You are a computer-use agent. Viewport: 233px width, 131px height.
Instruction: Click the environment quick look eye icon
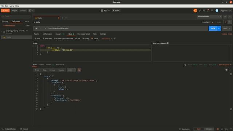click(225, 17)
